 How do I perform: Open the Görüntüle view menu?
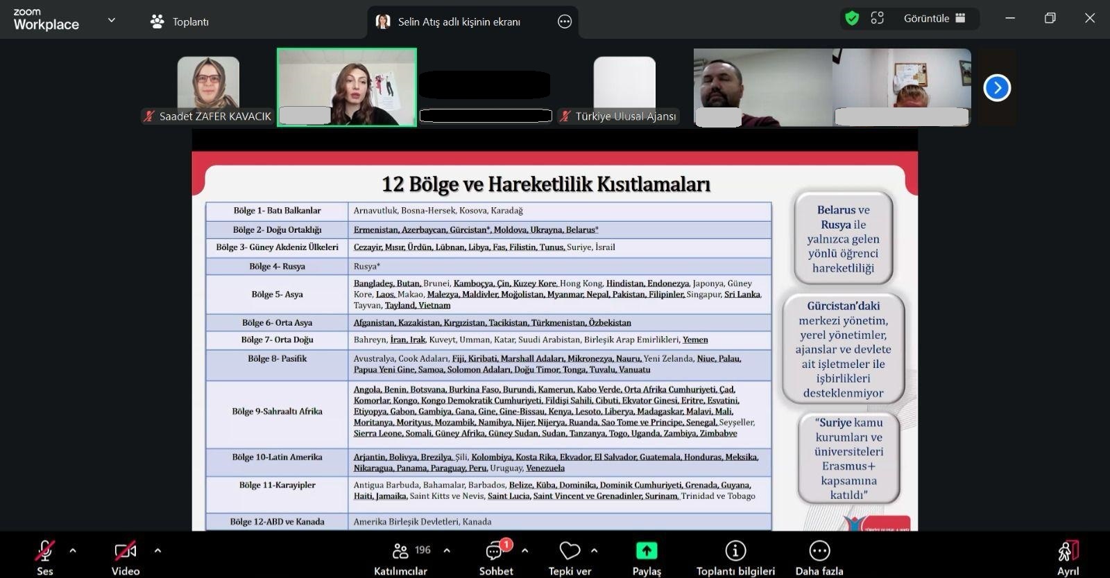tap(934, 19)
